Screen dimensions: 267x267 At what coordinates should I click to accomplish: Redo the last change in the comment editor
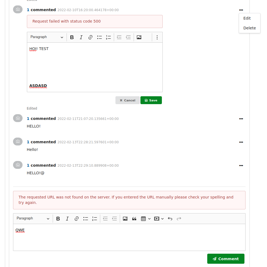pyautogui.click(x=179, y=218)
